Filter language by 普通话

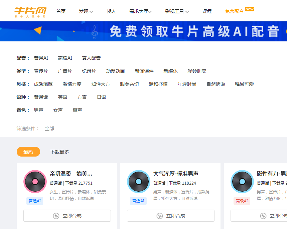[41, 97]
